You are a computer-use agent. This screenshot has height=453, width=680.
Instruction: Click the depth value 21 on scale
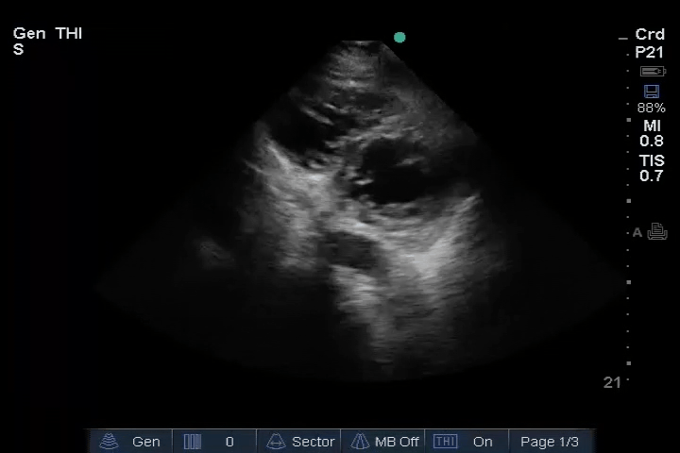[612, 382]
